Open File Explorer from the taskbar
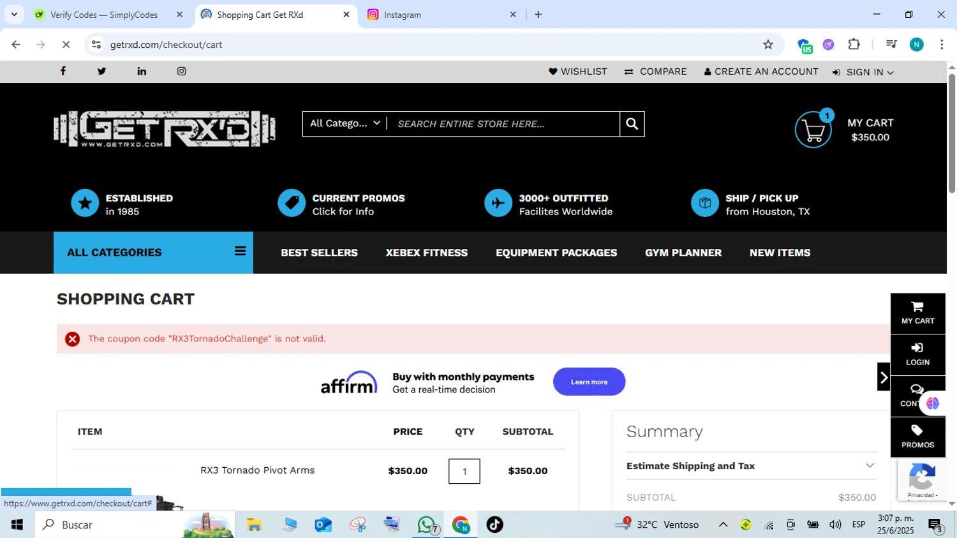Screen dimensions: 957x538 pyautogui.click(x=255, y=525)
